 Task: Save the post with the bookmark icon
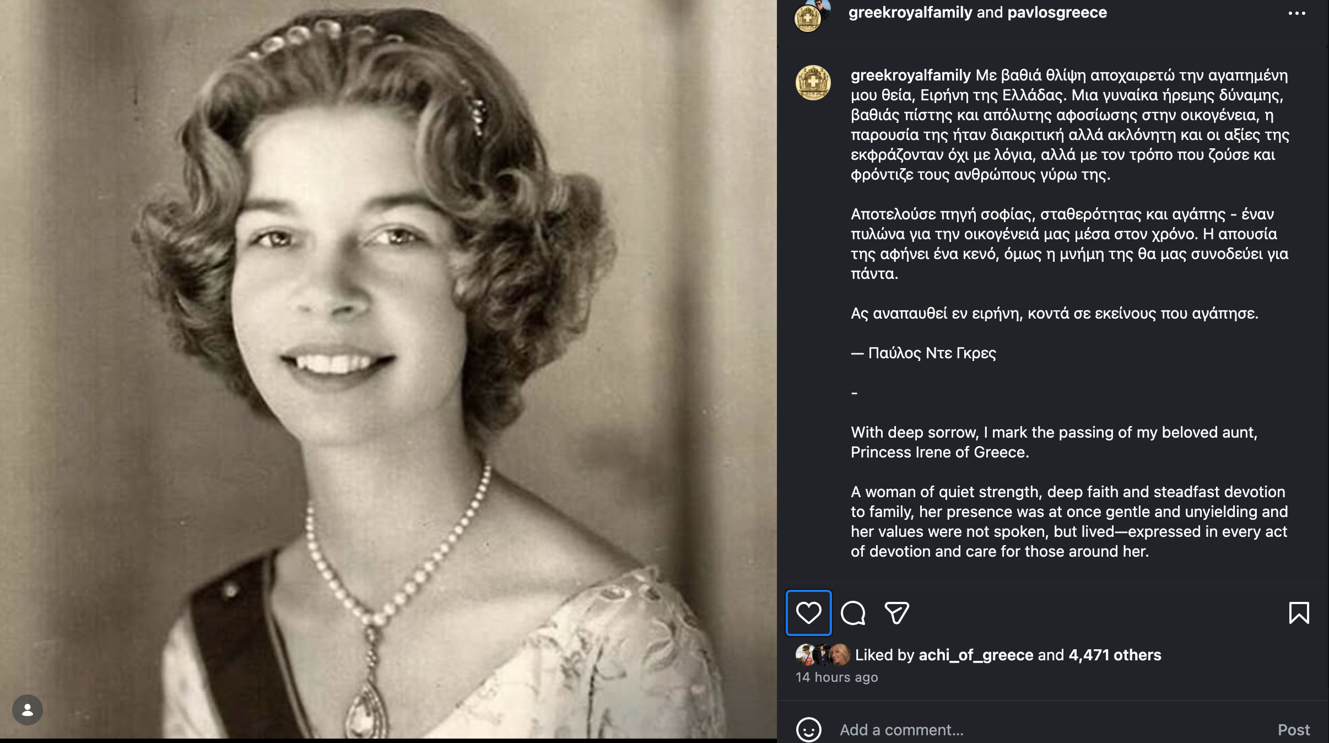[x=1299, y=613]
